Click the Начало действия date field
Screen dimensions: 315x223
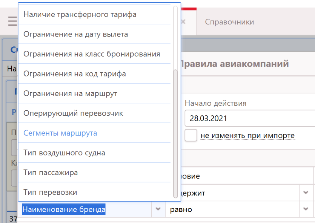point(249,118)
